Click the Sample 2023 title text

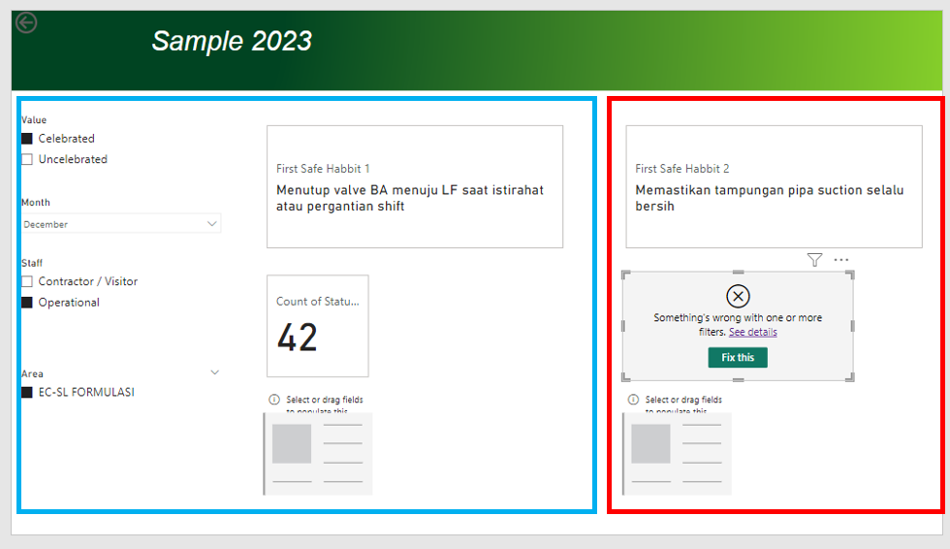pyautogui.click(x=232, y=41)
